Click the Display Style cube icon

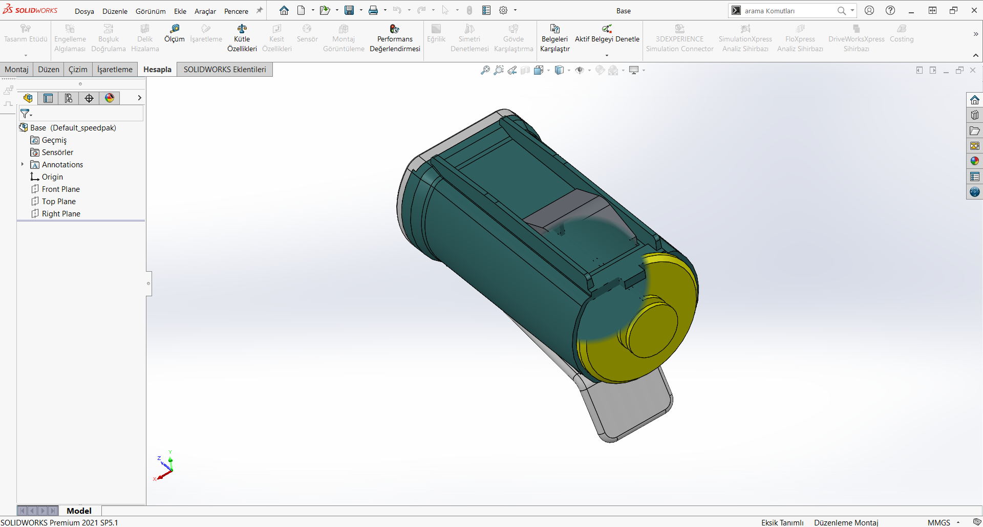(x=560, y=70)
